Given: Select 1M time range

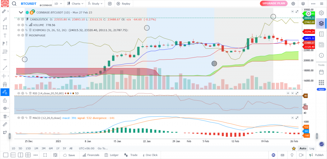Looking at the screenshot, I should point(36,148).
